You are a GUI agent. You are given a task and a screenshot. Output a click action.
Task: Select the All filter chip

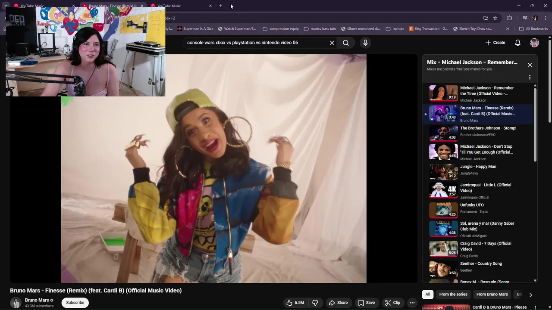pos(428,294)
